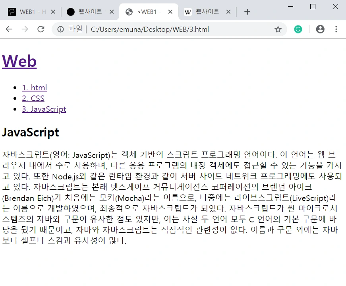This screenshot has height=286, width=346.
Task: Open the 2. CSS link
Action: pos(33,98)
